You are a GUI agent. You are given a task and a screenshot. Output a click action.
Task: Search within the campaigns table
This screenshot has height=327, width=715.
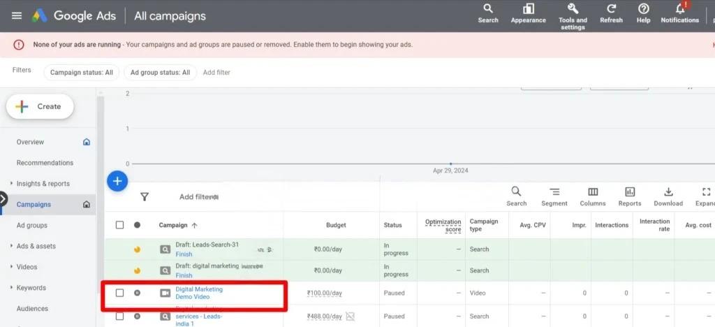(516, 196)
